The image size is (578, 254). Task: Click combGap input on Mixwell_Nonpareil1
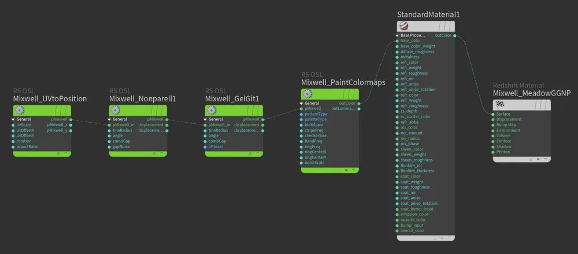(109, 141)
